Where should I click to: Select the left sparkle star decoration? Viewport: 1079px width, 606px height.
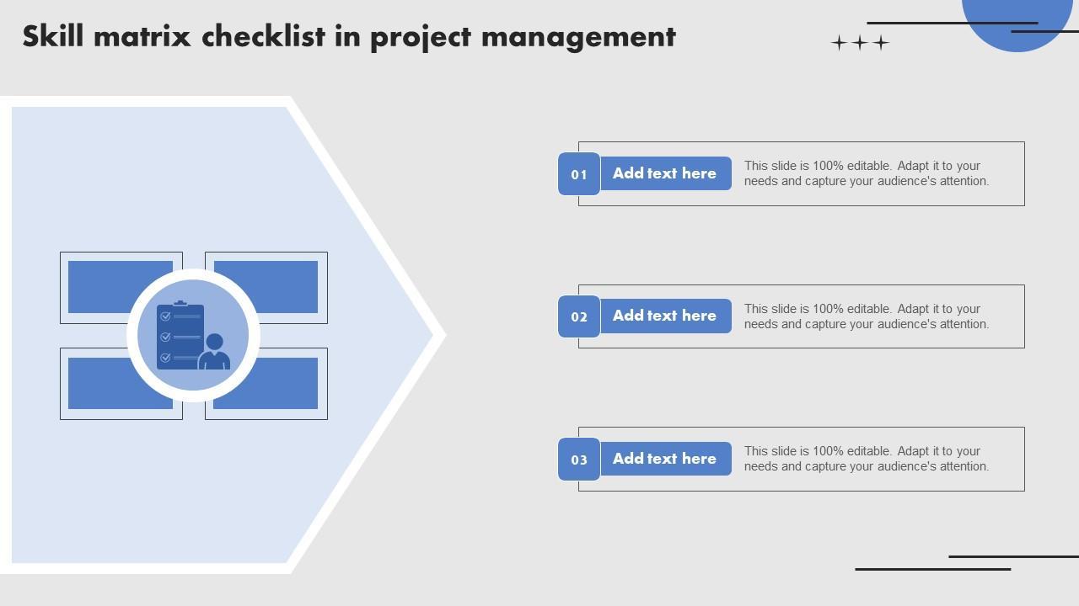pos(839,42)
